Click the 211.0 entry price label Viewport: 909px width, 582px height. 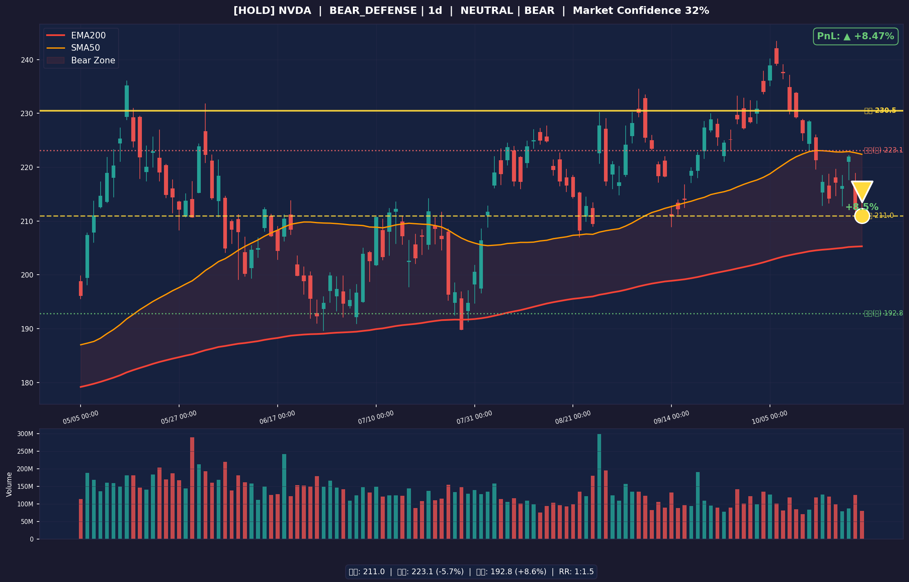pos(881,215)
